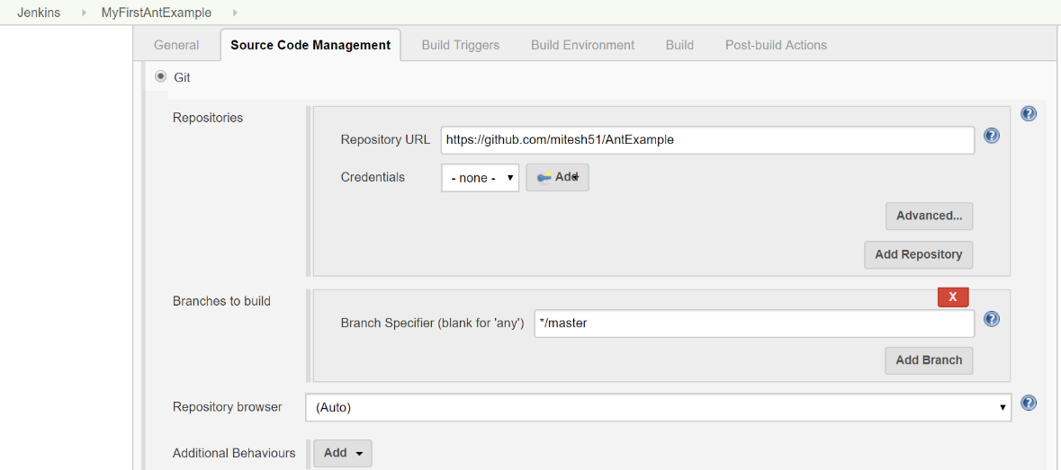Click the Add Repository button
This screenshot has width=1061, height=470.
tap(918, 254)
